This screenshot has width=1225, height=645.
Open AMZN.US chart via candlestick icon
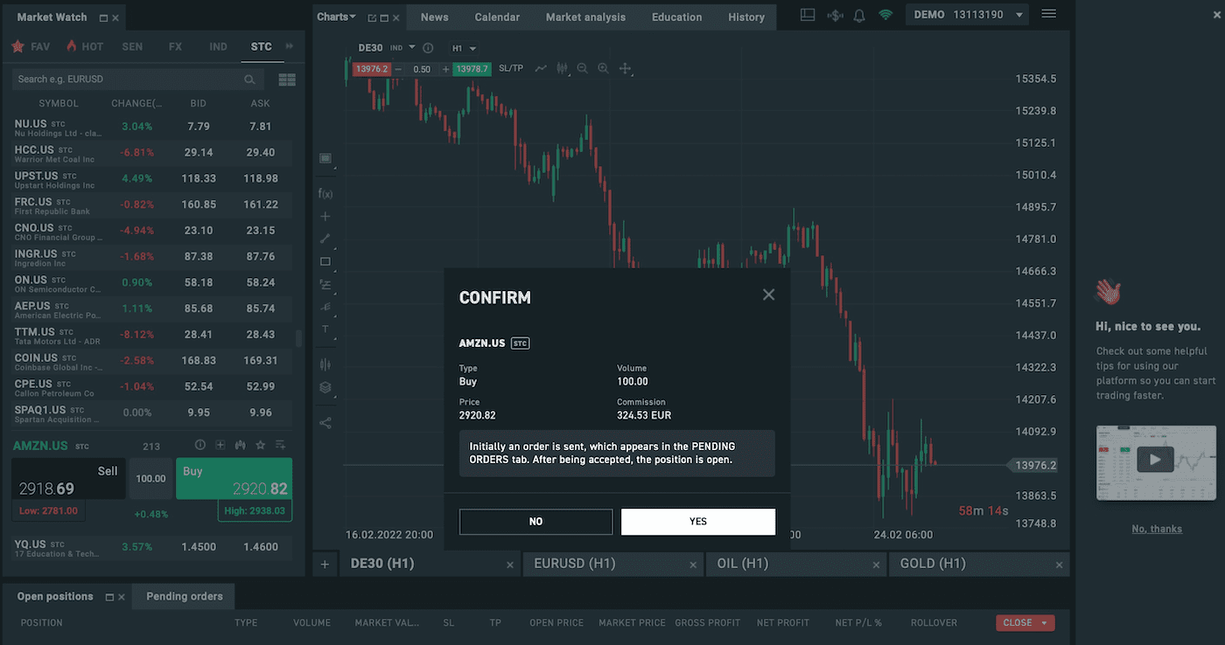[240, 445]
